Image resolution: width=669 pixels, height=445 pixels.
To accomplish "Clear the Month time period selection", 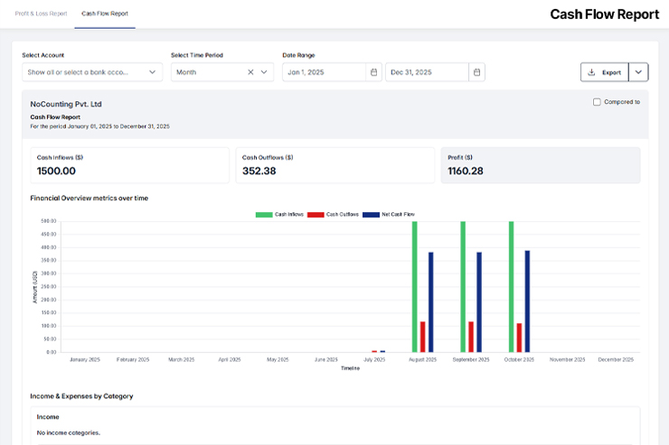I will point(250,72).
